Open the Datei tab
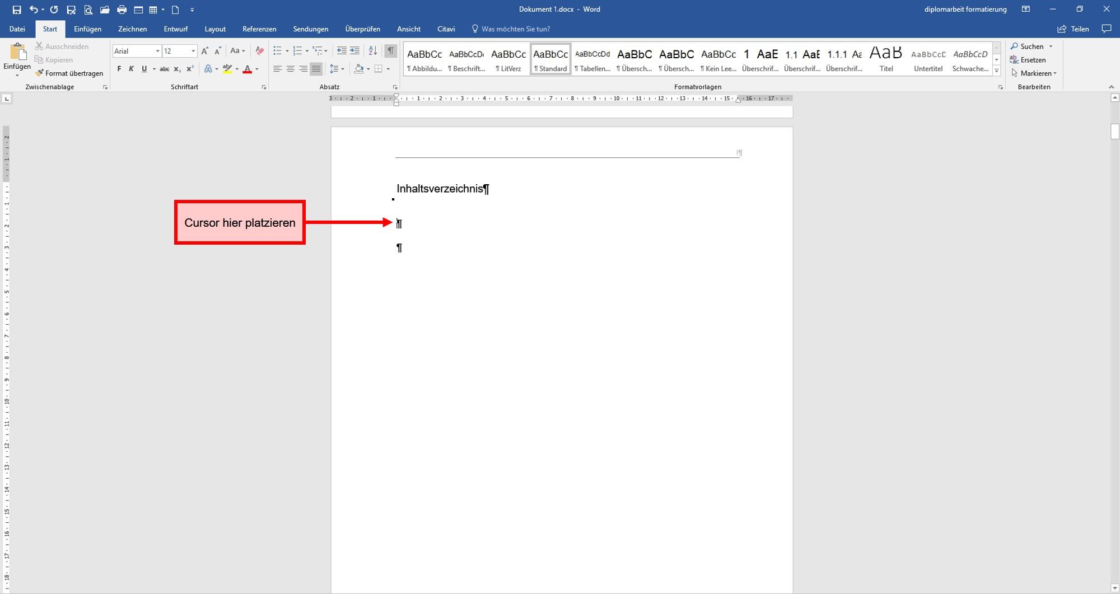 tap(17, 29)
